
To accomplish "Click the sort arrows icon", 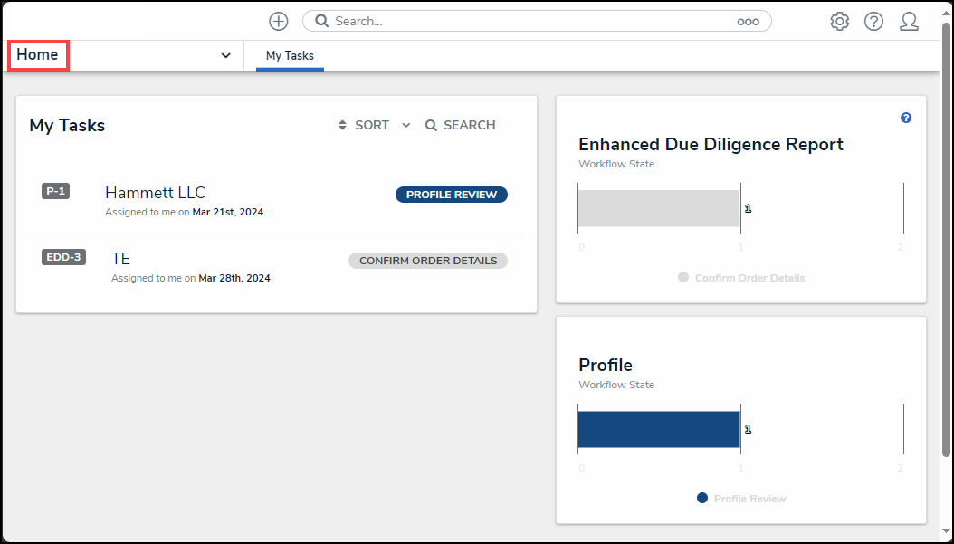I will [x=342, y=125].
